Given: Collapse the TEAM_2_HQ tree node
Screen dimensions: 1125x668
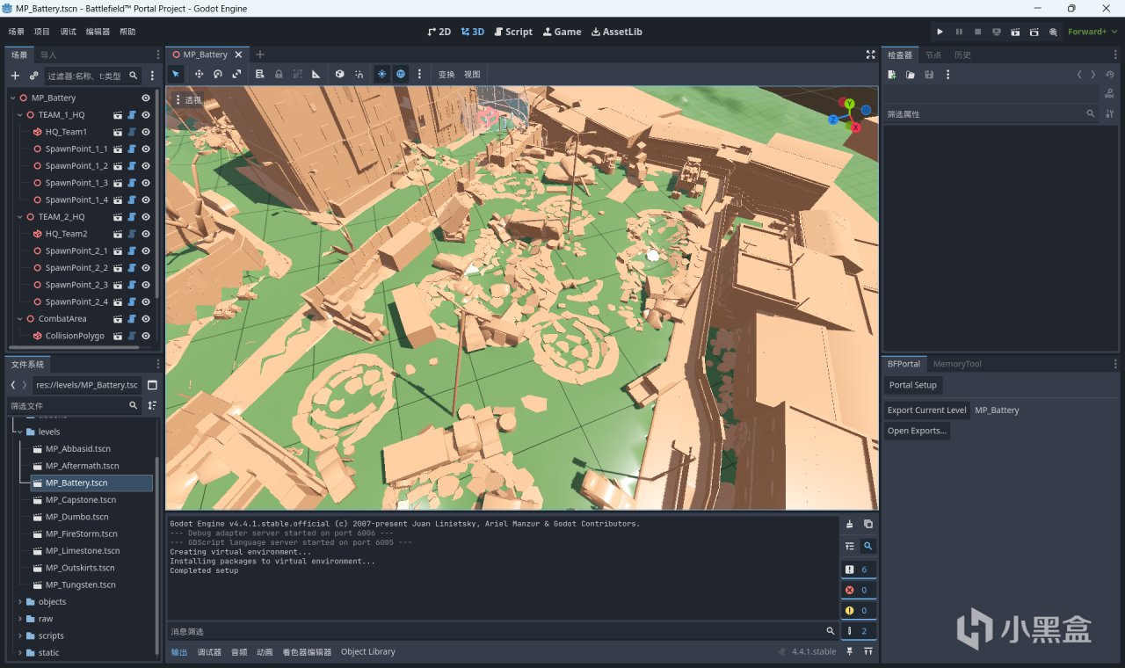Looking at the screenshot, I should tap(19, 217).
